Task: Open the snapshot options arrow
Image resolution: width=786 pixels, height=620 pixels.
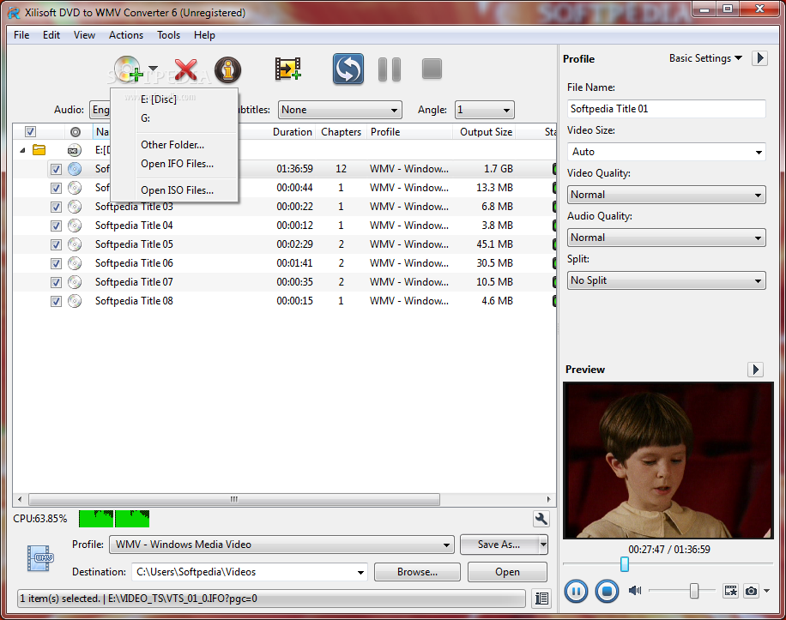Action: tap(766, 591)
